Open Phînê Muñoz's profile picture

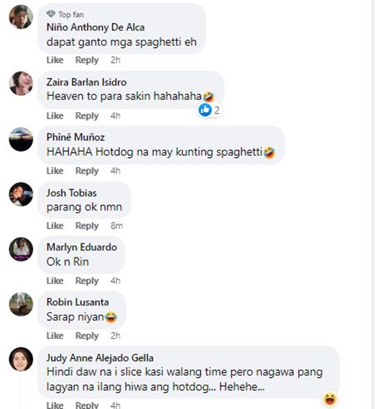pyautogui.click(x=21, y=139)
